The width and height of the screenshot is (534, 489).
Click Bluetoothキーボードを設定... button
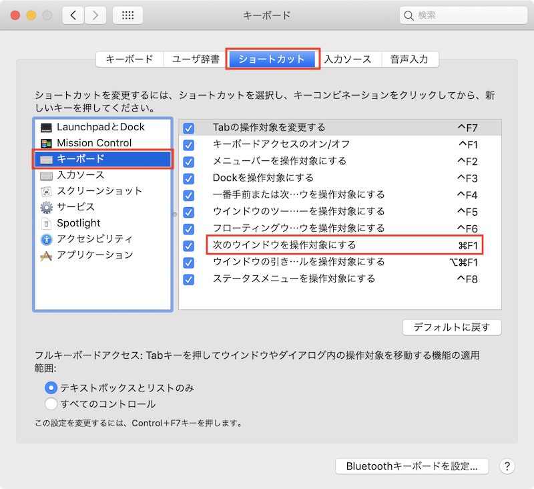(x=412, y=466)
